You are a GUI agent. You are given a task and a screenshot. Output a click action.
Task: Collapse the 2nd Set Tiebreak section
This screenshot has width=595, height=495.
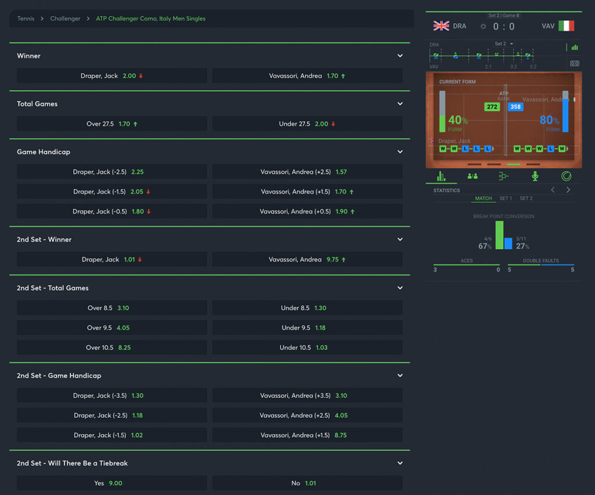[400, 463]
